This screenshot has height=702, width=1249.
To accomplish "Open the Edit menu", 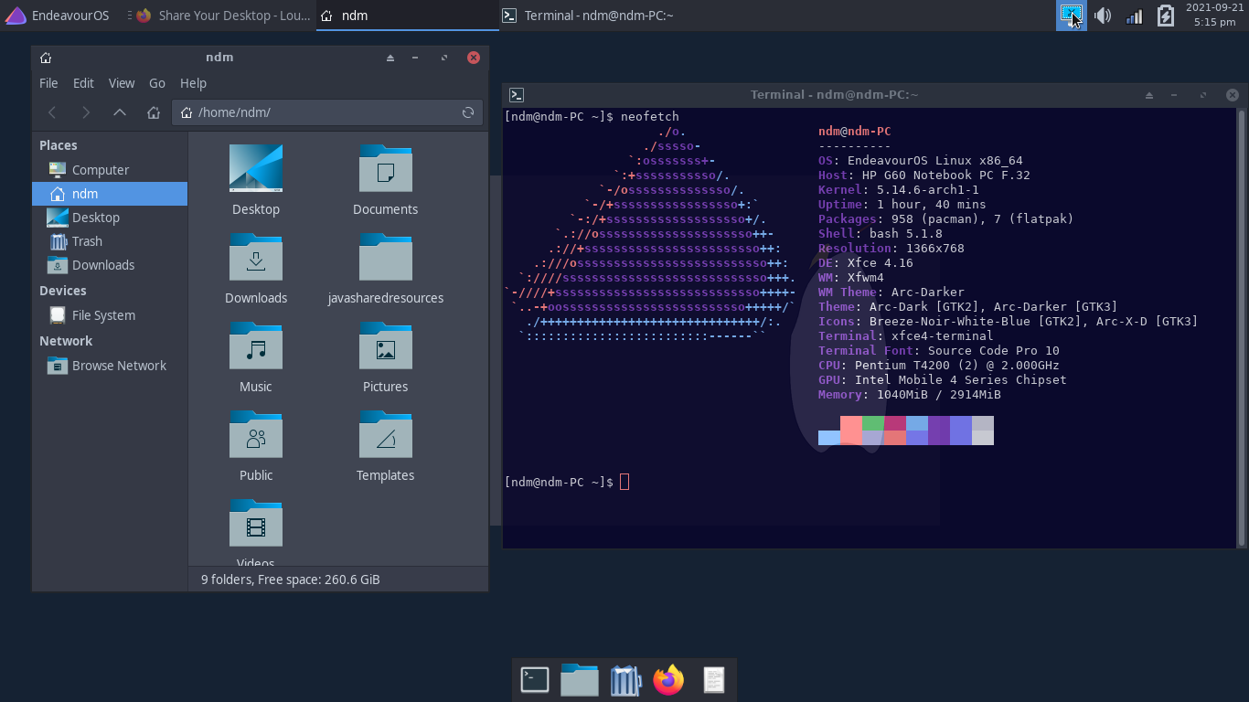I will tap(83, 83).
